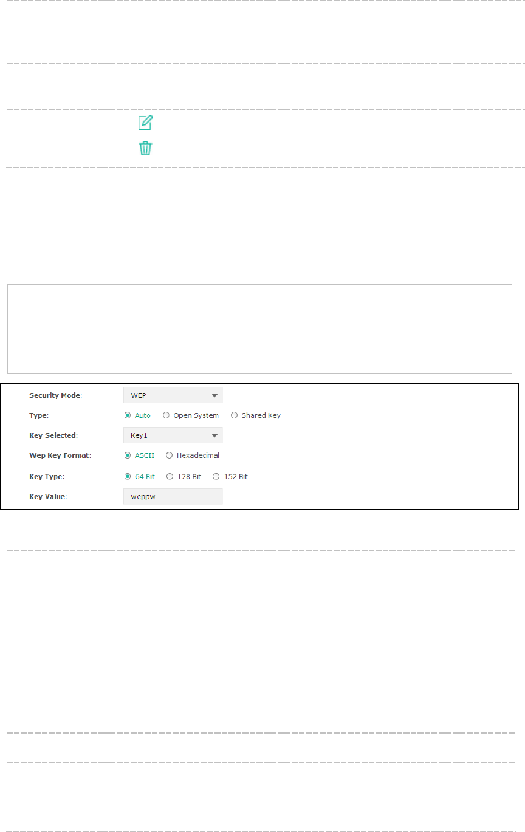The height and width of the screenshot is (832, 525).
Task: Click the trash delete icon
Action: click(x=145, y=148)
